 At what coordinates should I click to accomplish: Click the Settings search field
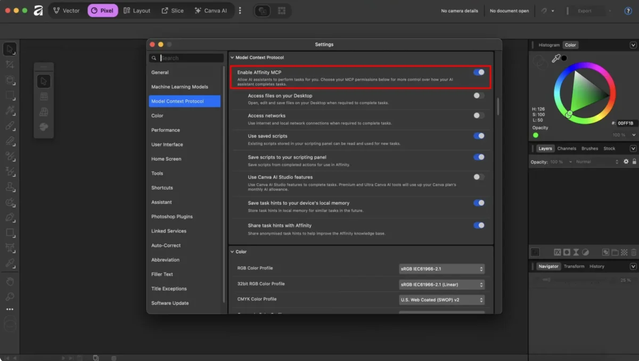pyautogui.click(x=186, y=58)
